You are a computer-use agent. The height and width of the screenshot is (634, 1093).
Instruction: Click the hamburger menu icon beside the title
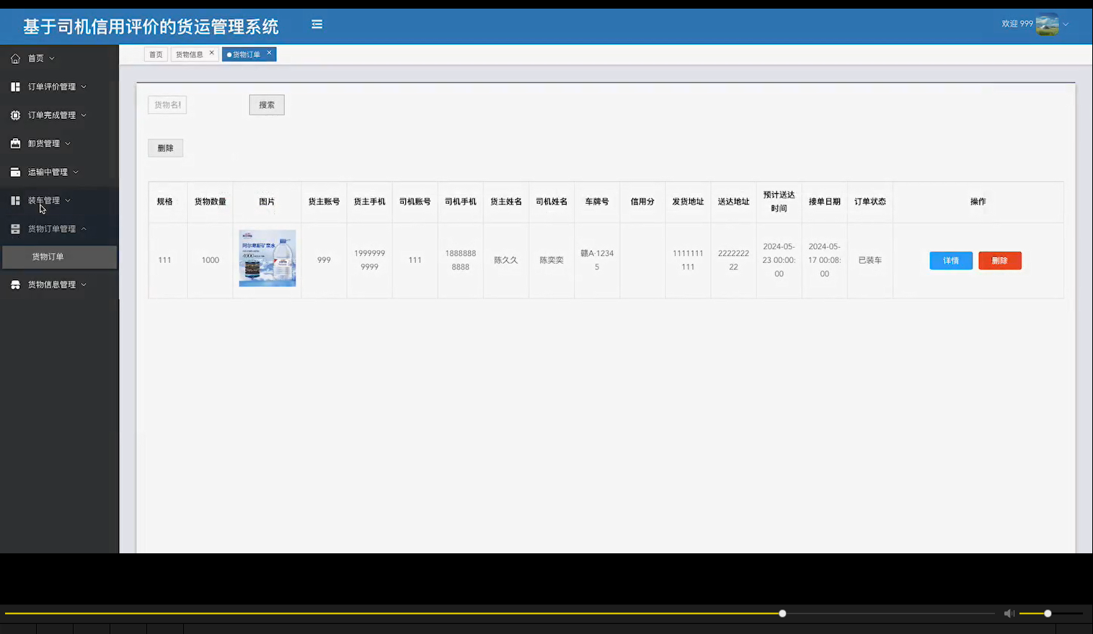[x=317, y=24]
